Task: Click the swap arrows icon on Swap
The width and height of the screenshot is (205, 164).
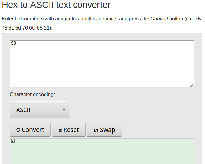Action: click(96, 130)
